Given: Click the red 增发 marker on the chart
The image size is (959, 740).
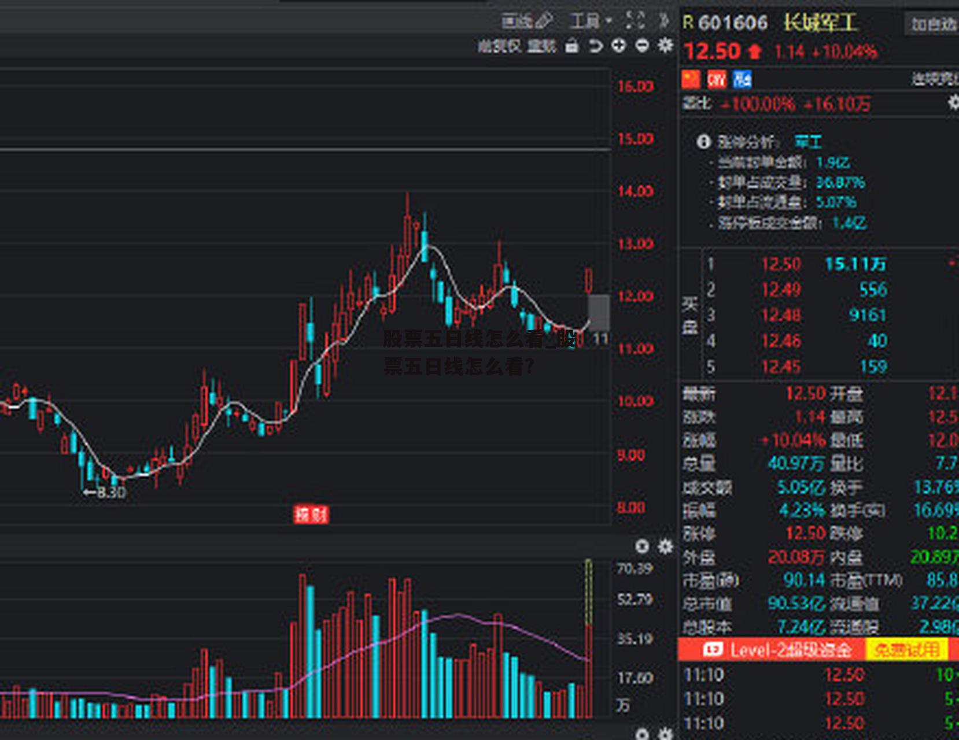Looking at the screenshot, I should coord(311,515).
